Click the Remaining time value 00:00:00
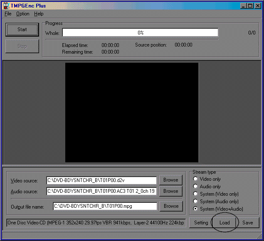The height and width of the screenshot is (241, 264). click(110, 52)
